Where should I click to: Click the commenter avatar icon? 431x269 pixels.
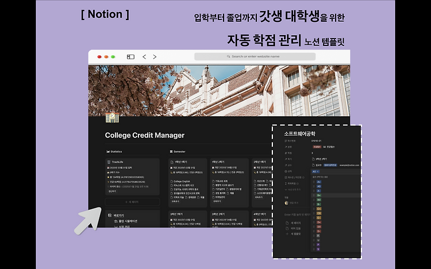tap(286, 203)
